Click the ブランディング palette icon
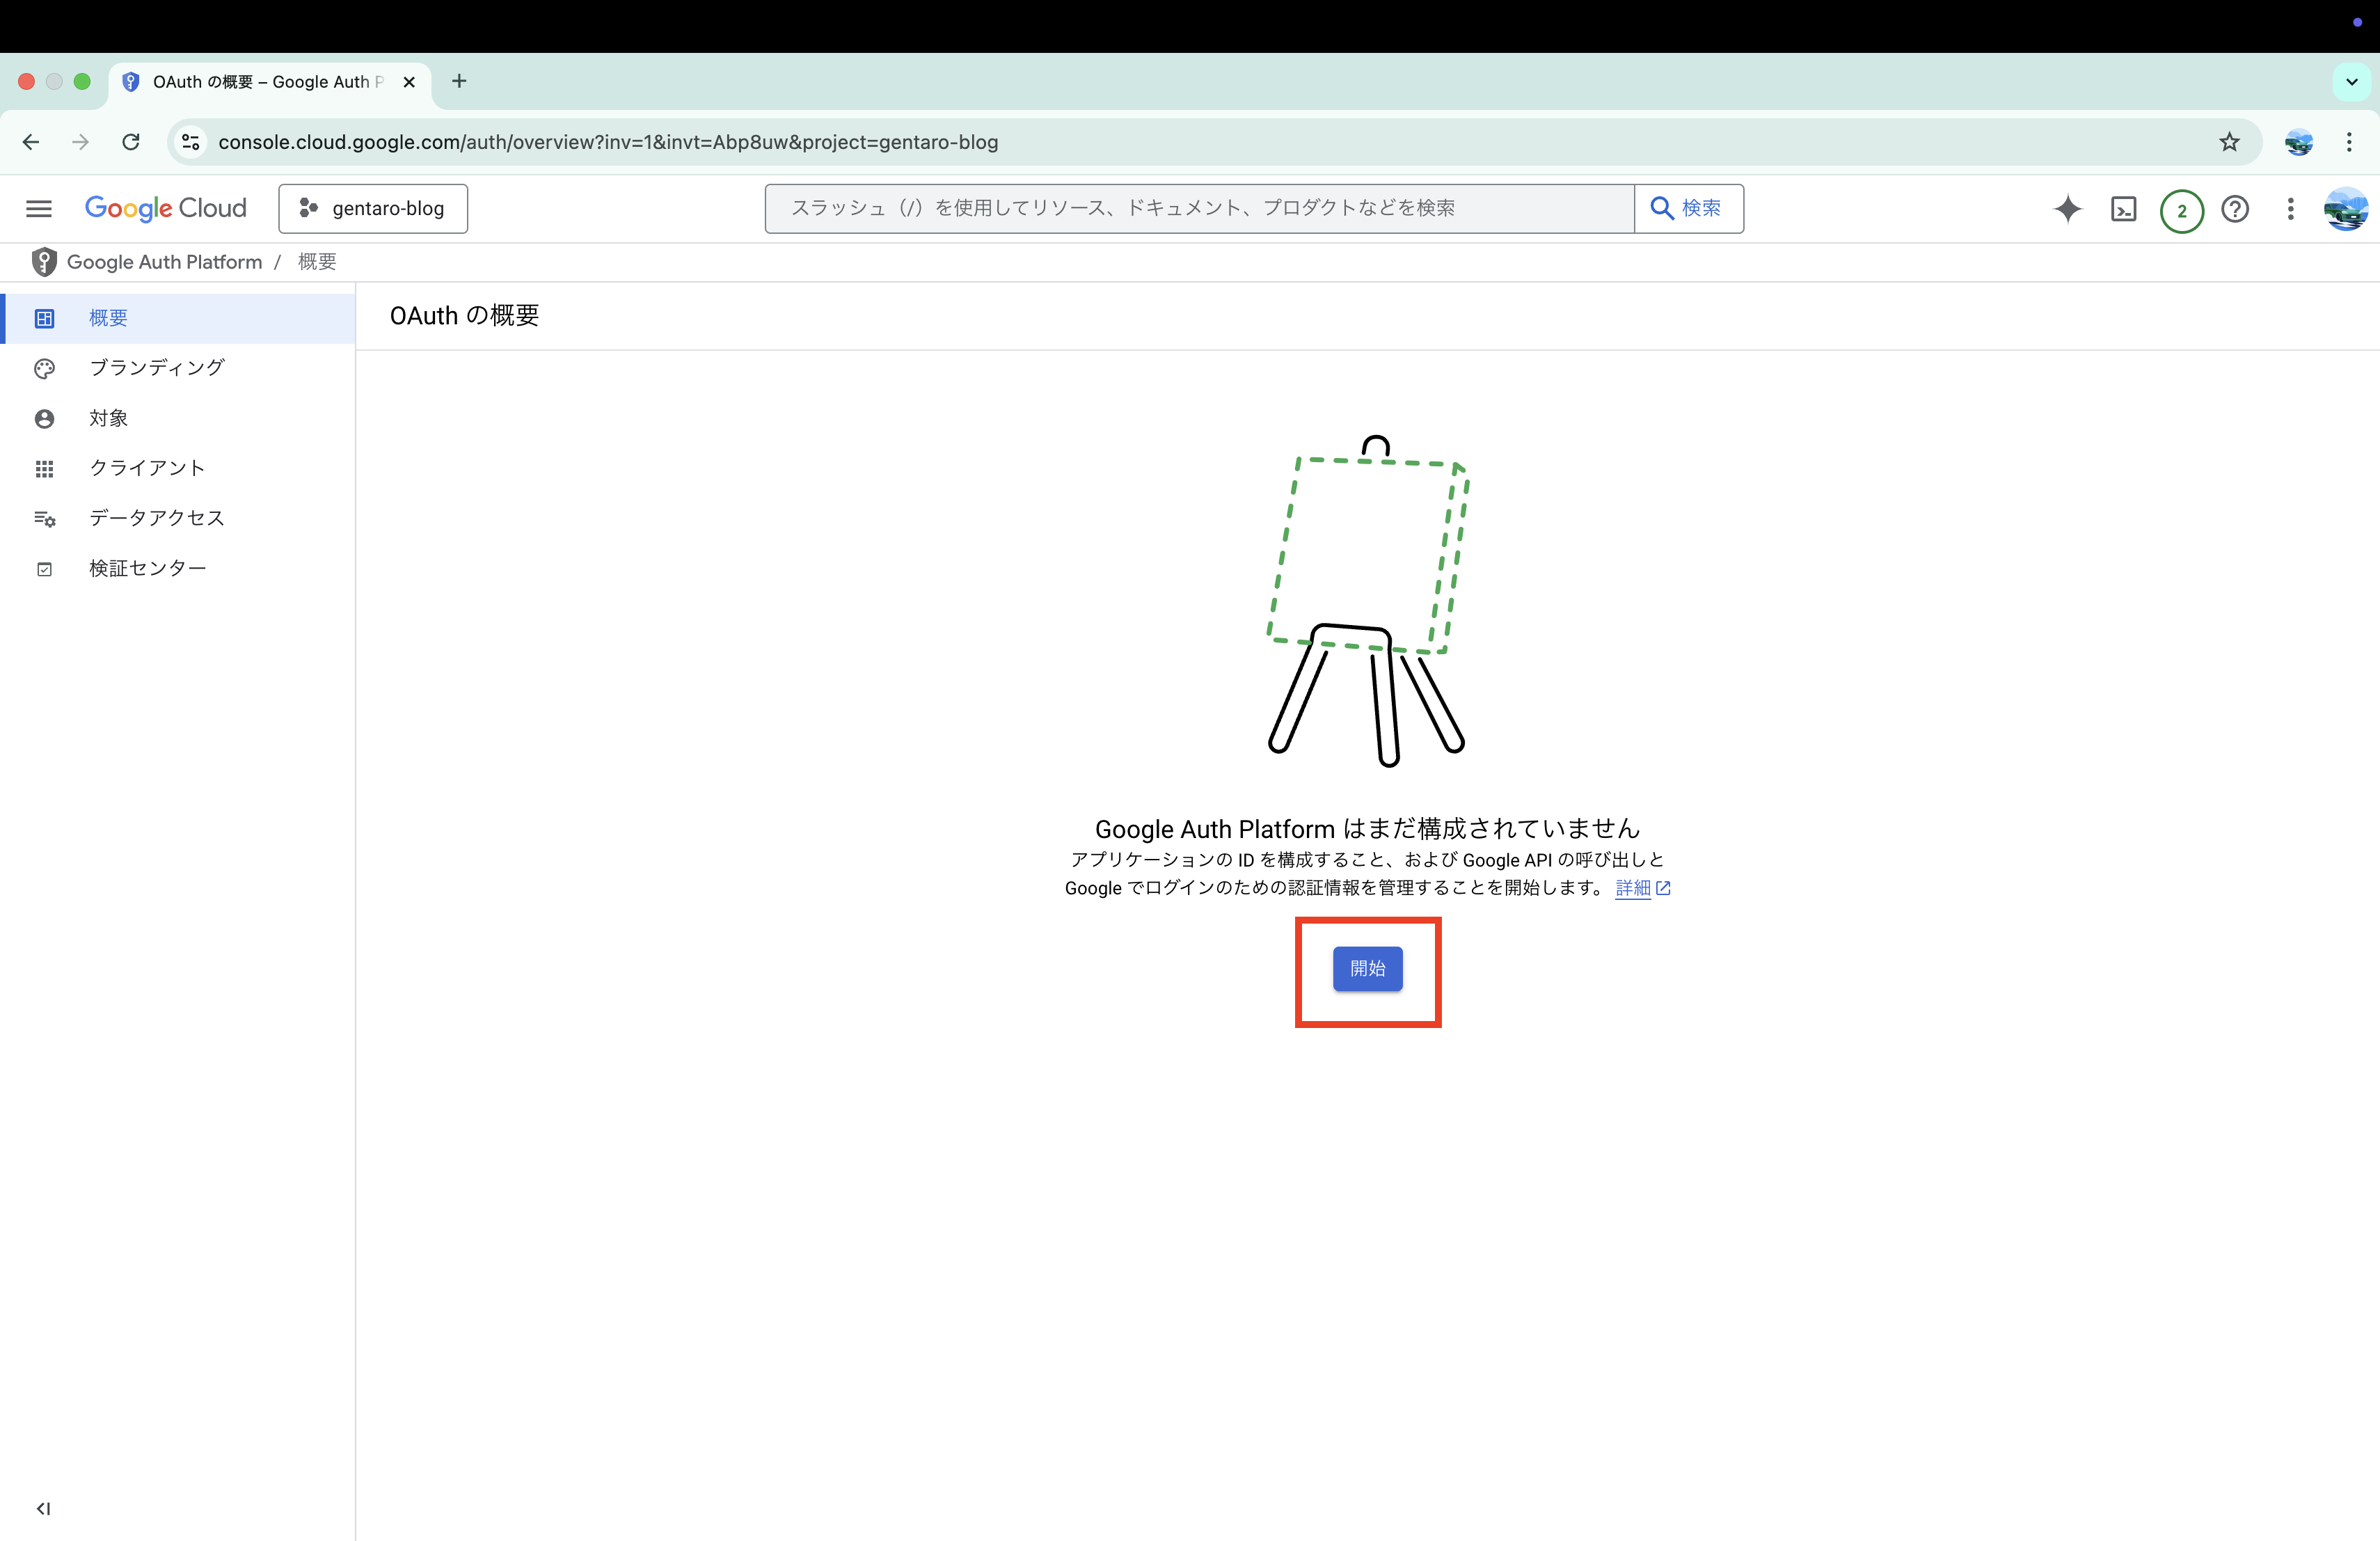The height and width of the screenshot is (1541, 2380). coord(44,369)
